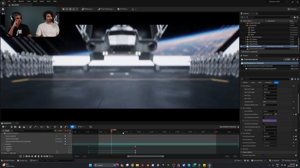Open the Pixel Streaming toolbar menu
The height and width of the screenshot is (168, 300).
(x=106, y=9)
